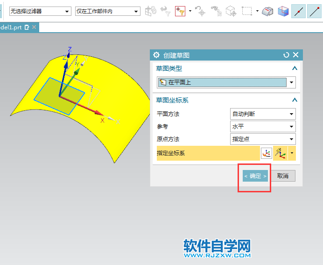The image size is (323, 265).
Task: Toggle the last snap point line button
Action: point(315,11)
